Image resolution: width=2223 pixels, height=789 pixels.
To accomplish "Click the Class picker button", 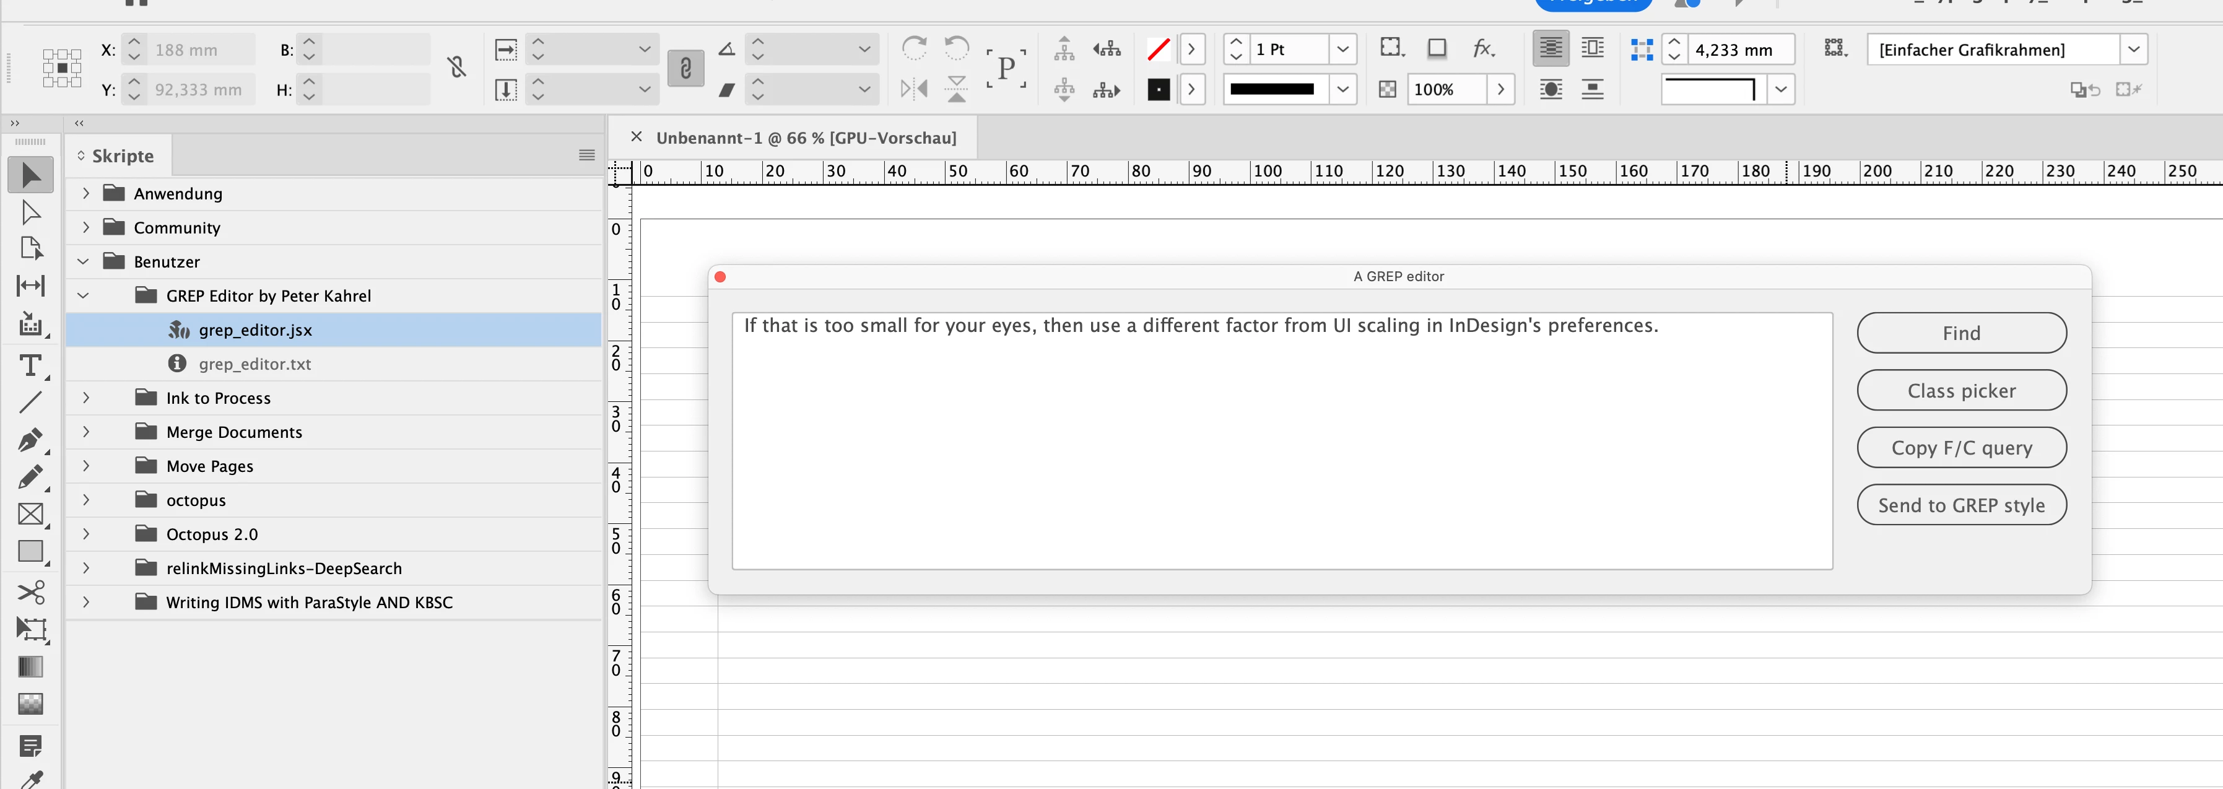I will click(1960, 391).
